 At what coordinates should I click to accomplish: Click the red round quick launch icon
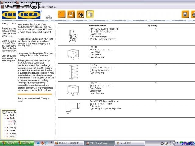click(x=42, y=143)
